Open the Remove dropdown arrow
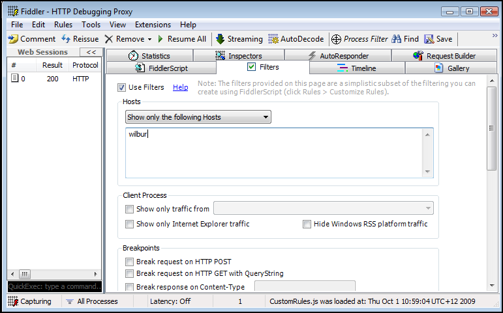Screen dimensions: 503x313 click(x=149, y=39)
